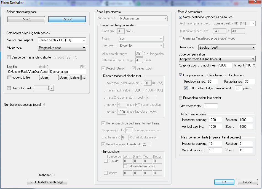Enable Camcorder has a rolling shutter

(9, 57)
